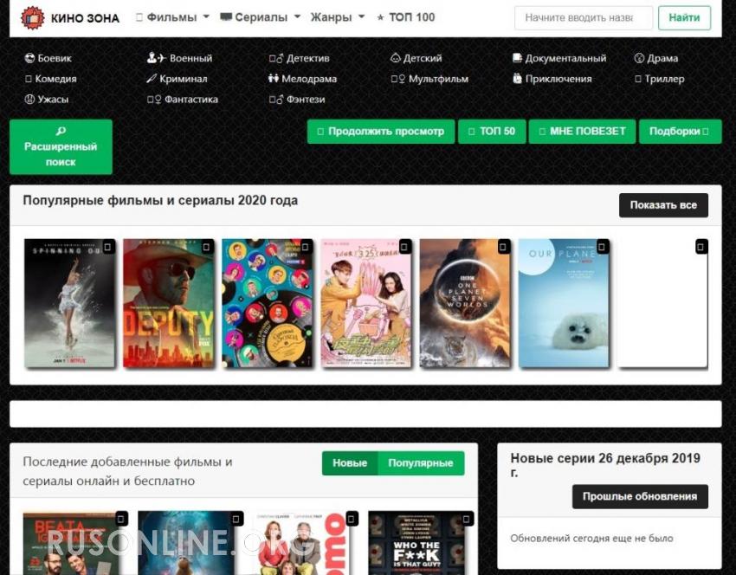Bookmark the Our Planet poster via corner icon
This screenshot has height=575, width=736.
coord(603,247)
